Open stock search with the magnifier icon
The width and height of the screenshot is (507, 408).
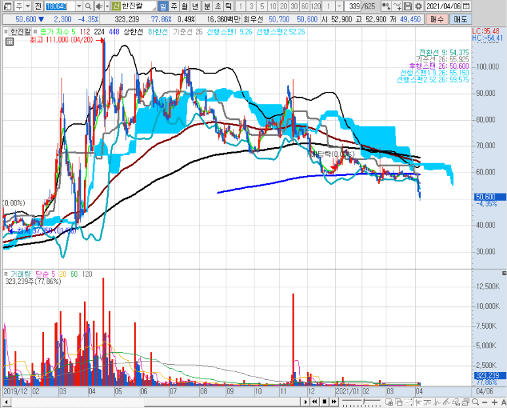click(88, 6)
